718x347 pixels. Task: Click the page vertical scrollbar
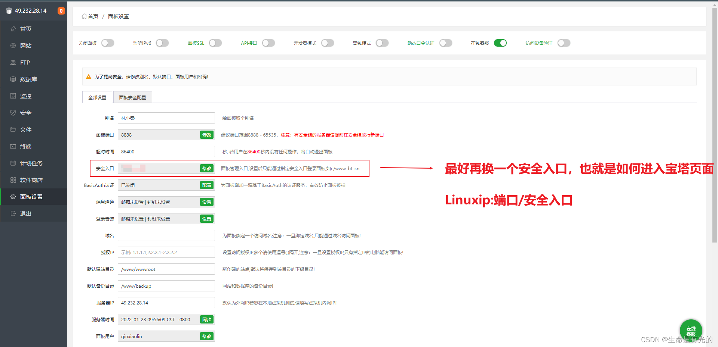(x=715, y=125)
